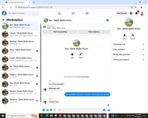The image size is (148, 118).
Task: Click the Find friends button
Action: tap(122, 13)
